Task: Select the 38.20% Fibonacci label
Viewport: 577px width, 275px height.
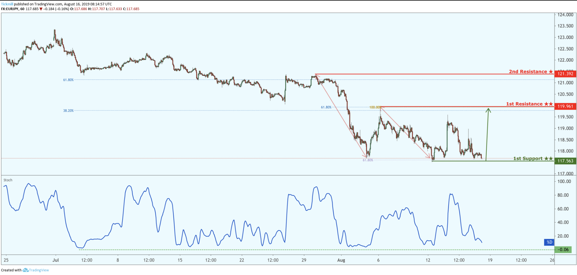Action: point(68,111)
